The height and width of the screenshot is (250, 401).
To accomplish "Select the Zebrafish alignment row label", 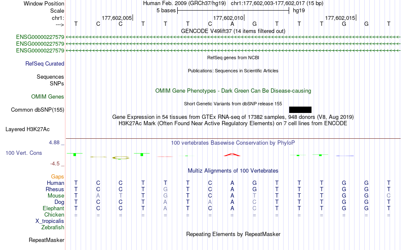I will pyautogui.click(x=53, y=228).
